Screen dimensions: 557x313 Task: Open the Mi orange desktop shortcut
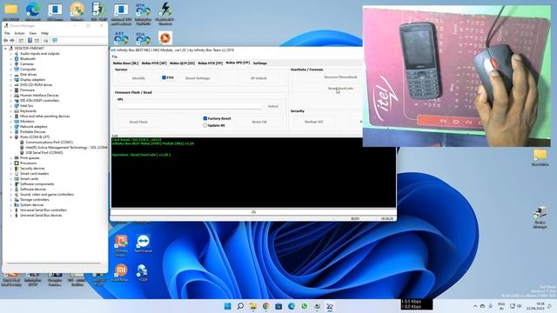[x=121, y=272]
